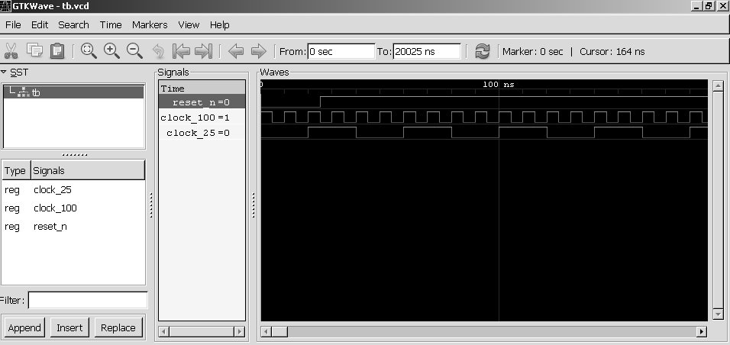Click the waveform horizontal scrollbar thumb

click(279, 332)
